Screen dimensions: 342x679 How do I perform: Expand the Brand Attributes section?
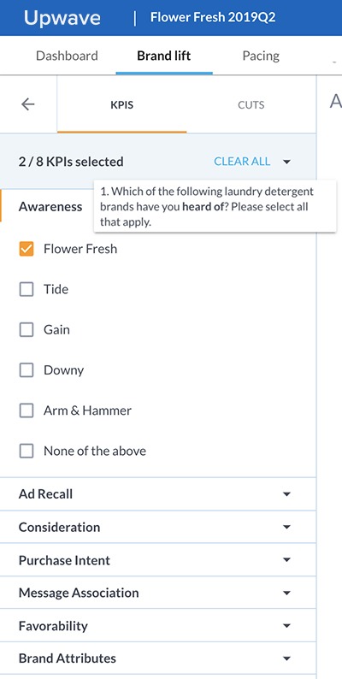pyautogui.click(x=157, y=658)
